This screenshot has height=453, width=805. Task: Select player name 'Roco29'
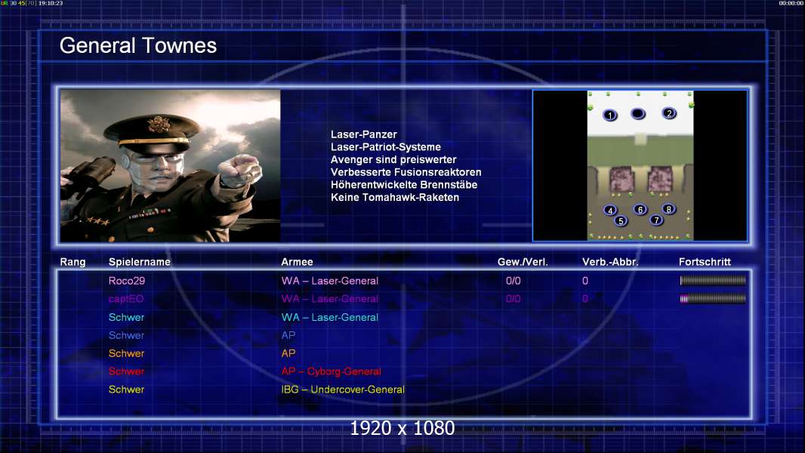pyautogui.click(x=127, y=281)
